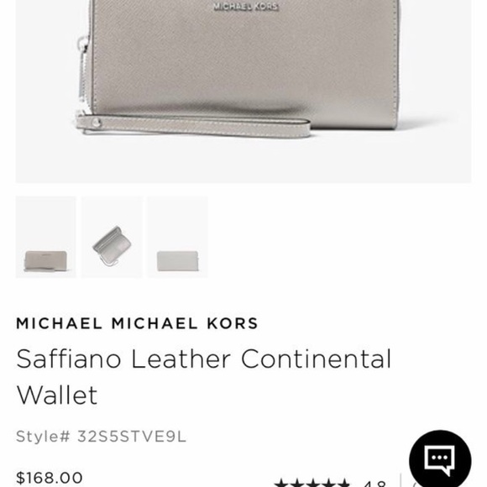Select the Style# 32S5STVE9L text
The height and width of the screenshot is (487, 487).
[x=101, y=437]
